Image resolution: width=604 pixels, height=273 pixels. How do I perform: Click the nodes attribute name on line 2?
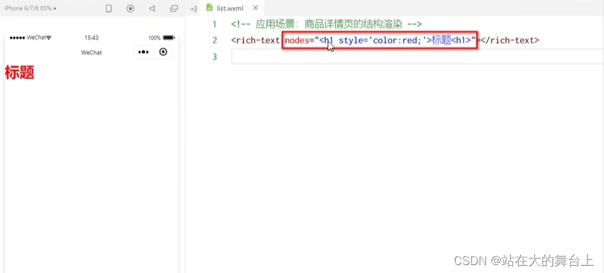point(297,40)
